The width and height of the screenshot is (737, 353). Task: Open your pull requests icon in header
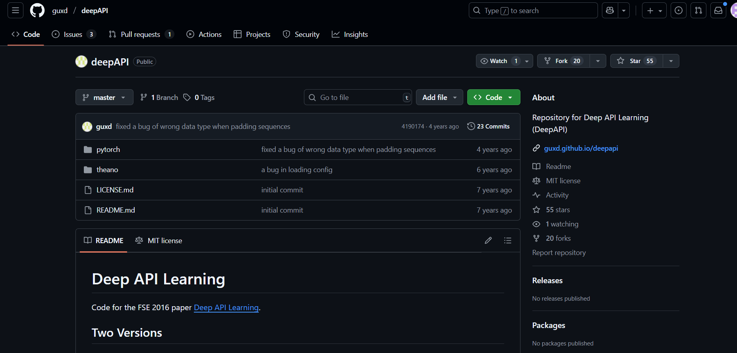698,11
